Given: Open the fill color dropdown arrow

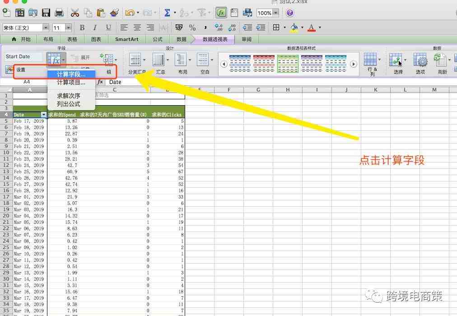Looking at the screenshot, I should pos(302,28).
